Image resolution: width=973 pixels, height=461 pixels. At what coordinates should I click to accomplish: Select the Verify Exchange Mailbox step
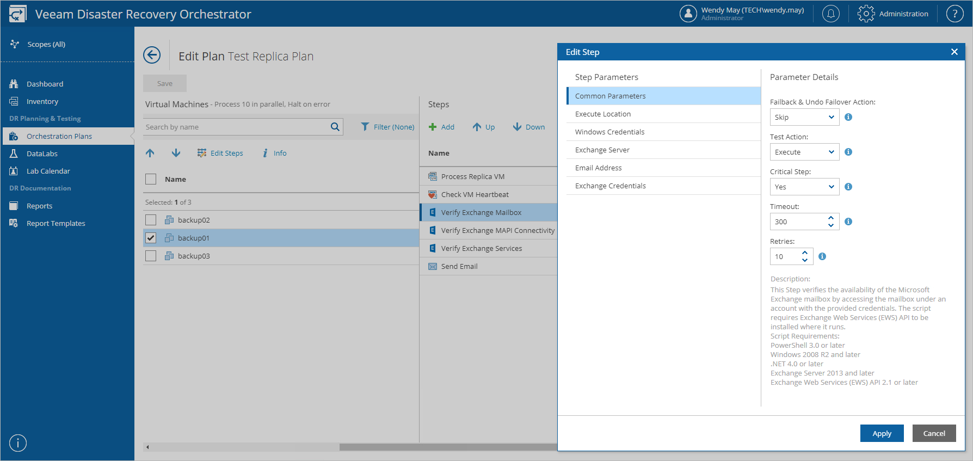(488, 212)
